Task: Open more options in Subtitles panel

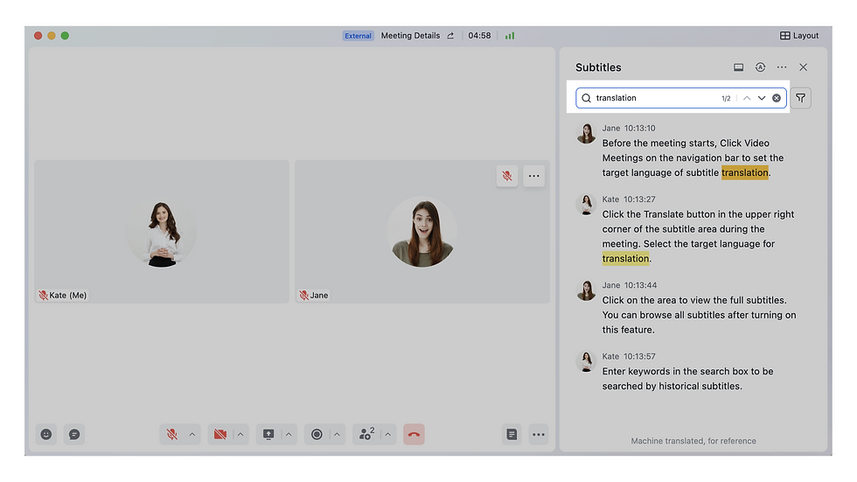Action: click(782, 67)
